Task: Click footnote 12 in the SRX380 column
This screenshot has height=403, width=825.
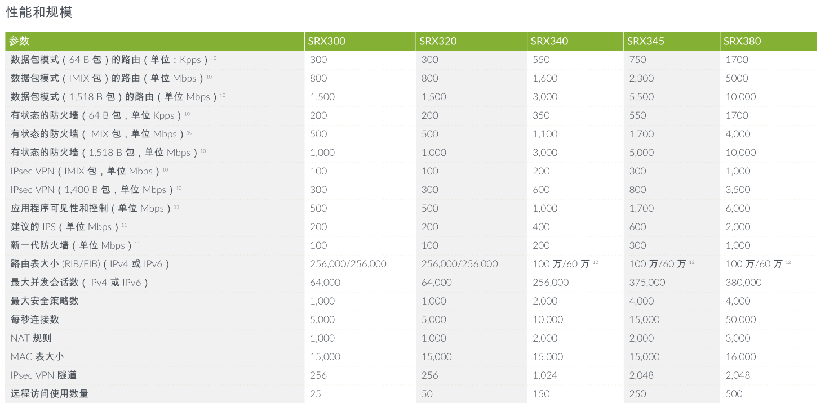Action: [x=788, y=262]
